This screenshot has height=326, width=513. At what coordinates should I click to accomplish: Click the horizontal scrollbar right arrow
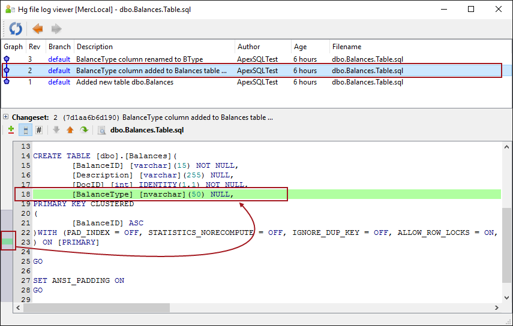click(497, 308)
